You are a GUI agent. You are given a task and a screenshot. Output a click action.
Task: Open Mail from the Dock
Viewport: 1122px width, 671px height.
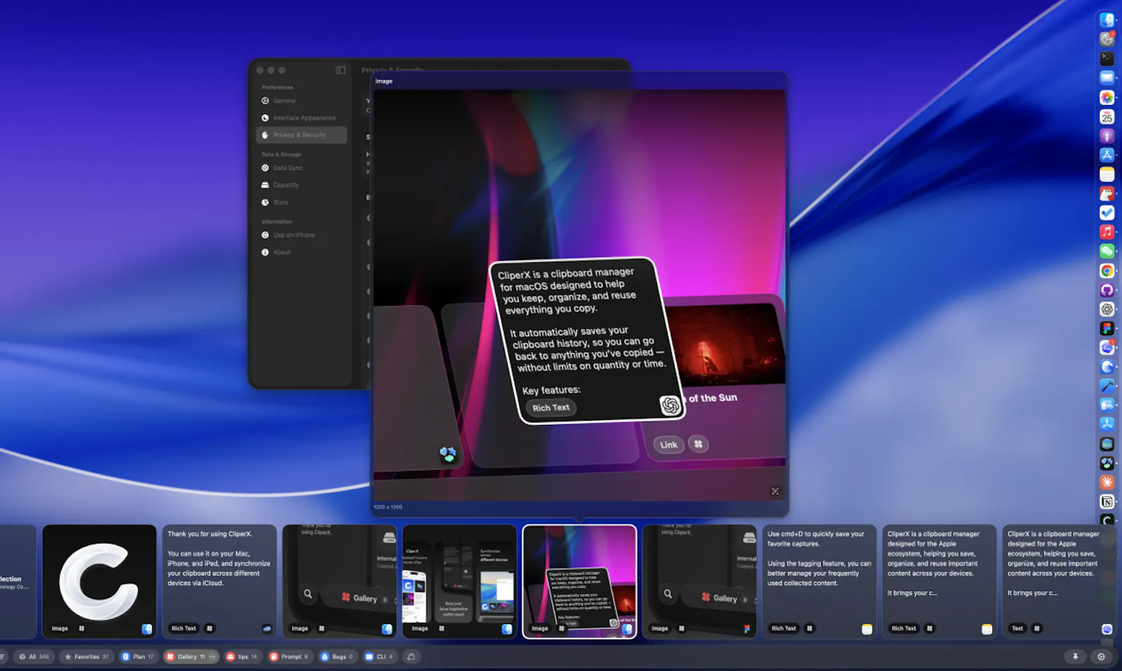point(1107,78)
